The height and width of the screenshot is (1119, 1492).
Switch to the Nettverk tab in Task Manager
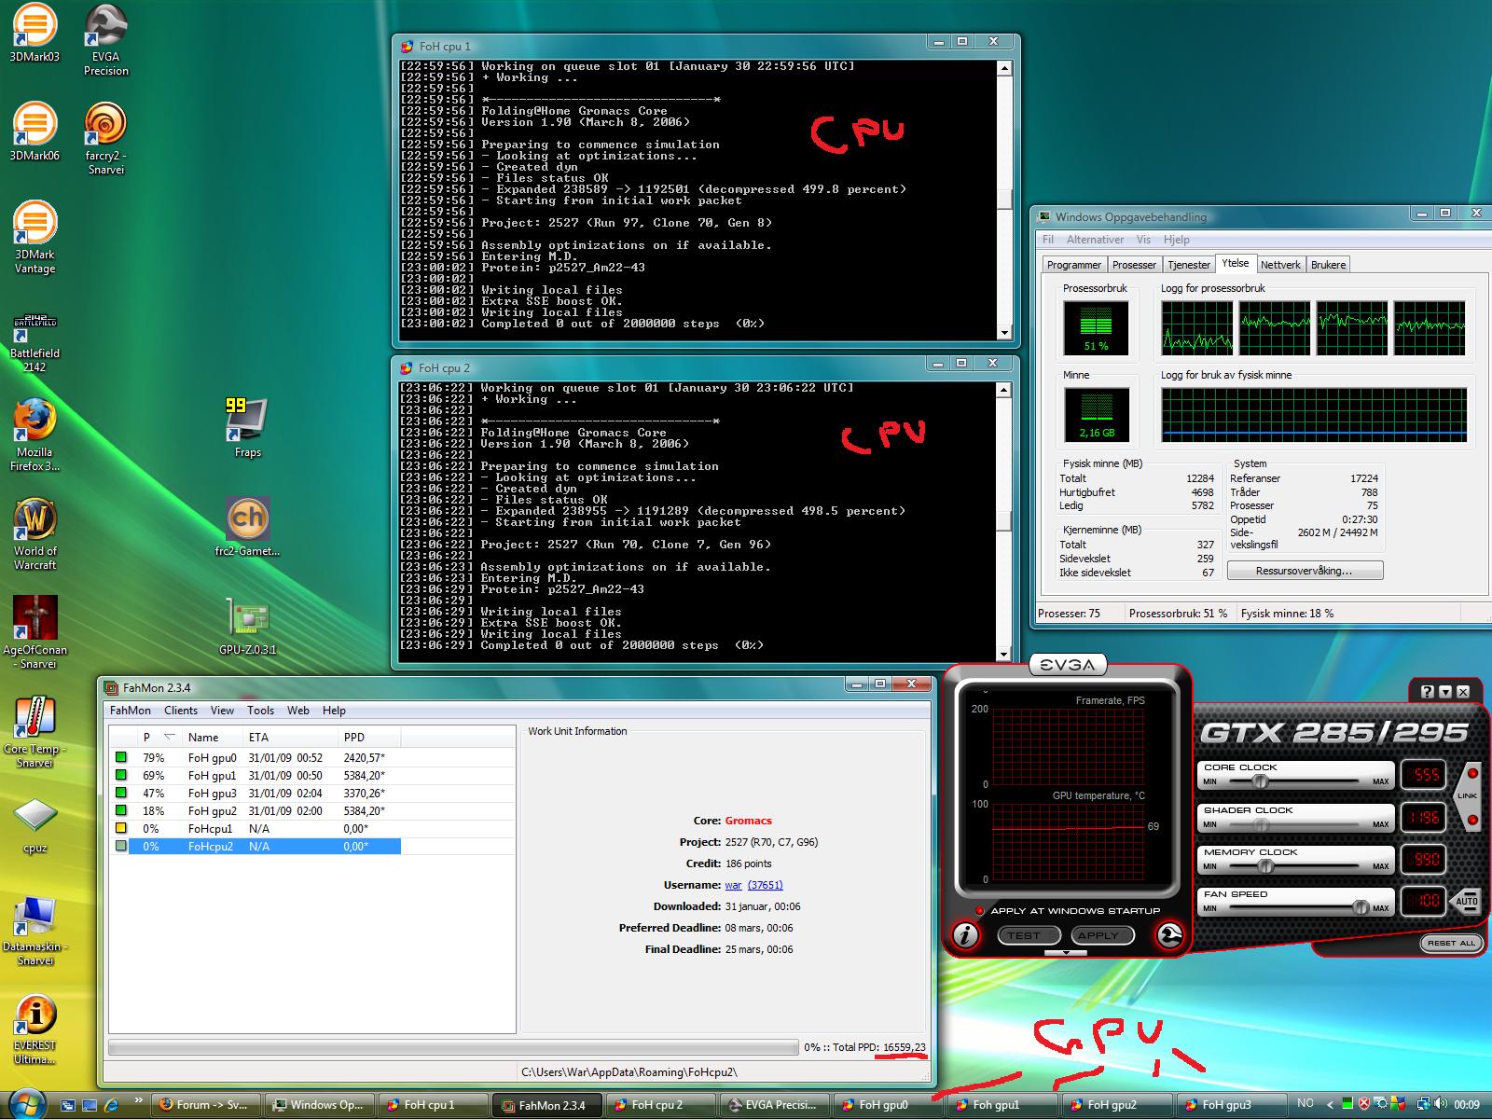[x=1280, y=265]
